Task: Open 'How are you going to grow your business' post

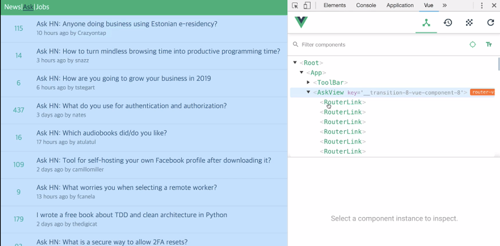Action: [124, 78]
